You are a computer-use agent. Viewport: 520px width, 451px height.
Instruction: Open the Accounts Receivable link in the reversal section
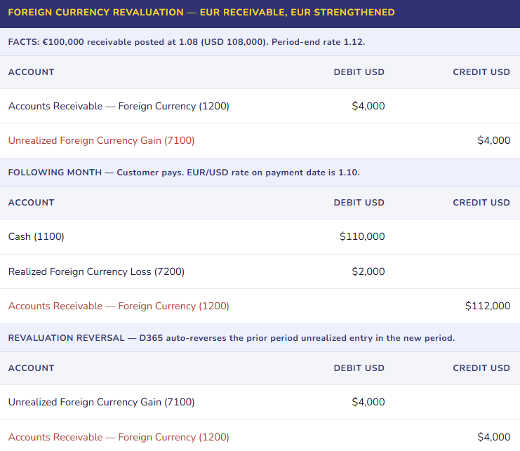(x=119, y=437)
